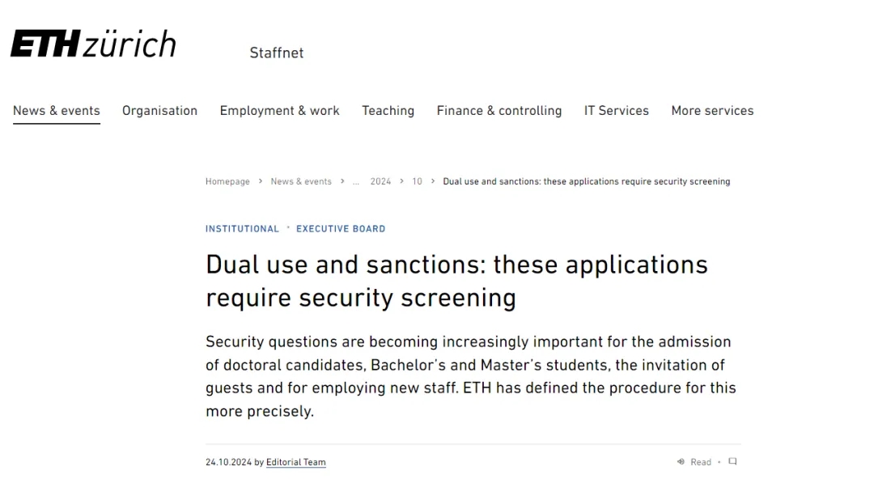Open the EXECUTIVE BOARD category tag
Image resolution: width=874 pixels, height=492 pixels.
click(x=341, y=229)
